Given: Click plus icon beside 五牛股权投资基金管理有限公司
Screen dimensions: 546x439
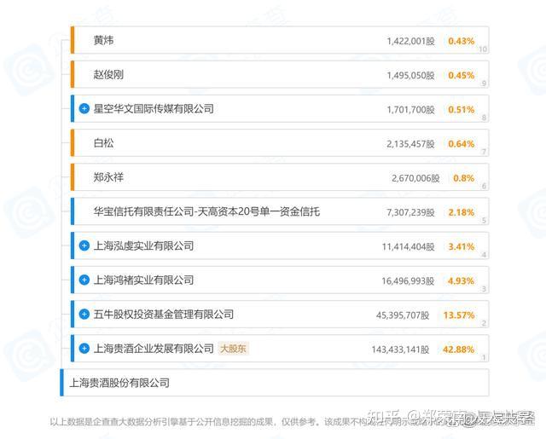Looking at the screenshot, I should pos(84,314).
